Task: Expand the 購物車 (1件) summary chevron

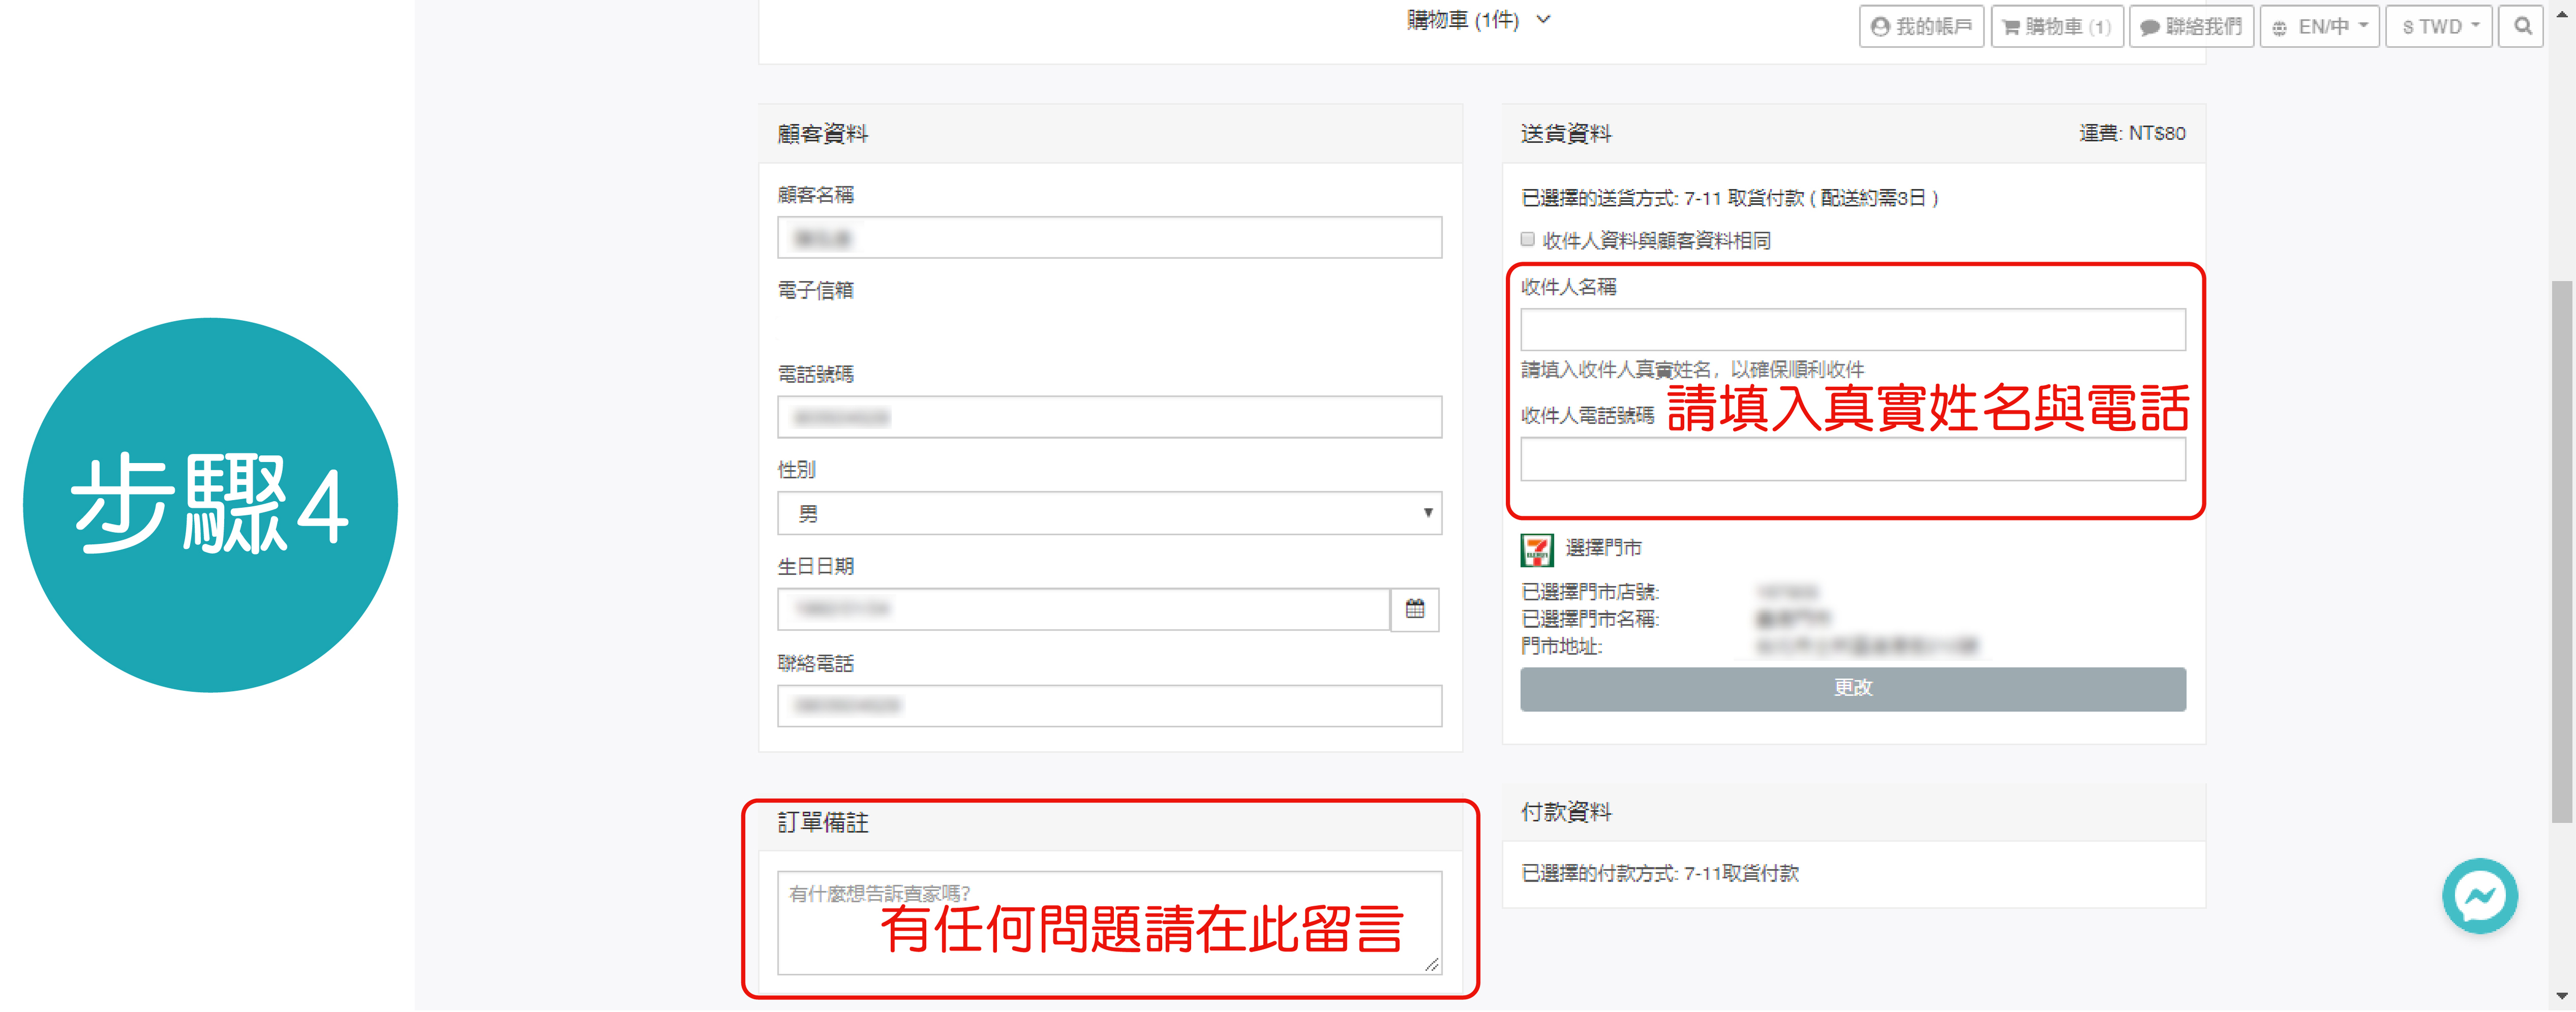Action: pyautogui.click(x=1543, y=19)
